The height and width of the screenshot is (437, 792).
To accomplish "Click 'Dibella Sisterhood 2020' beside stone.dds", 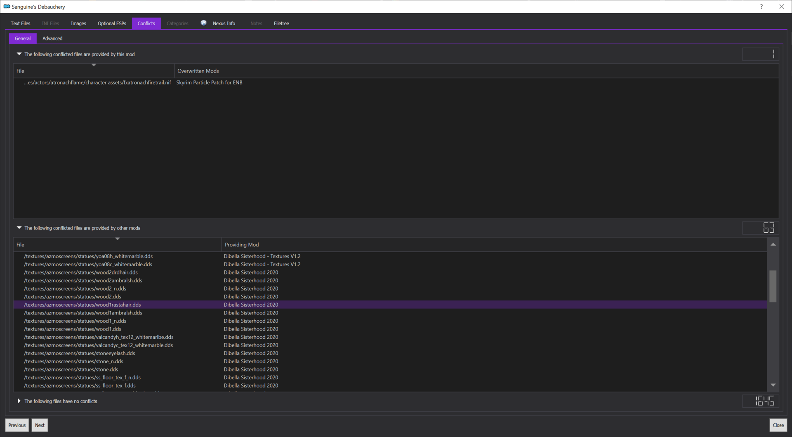I will 251,369.
